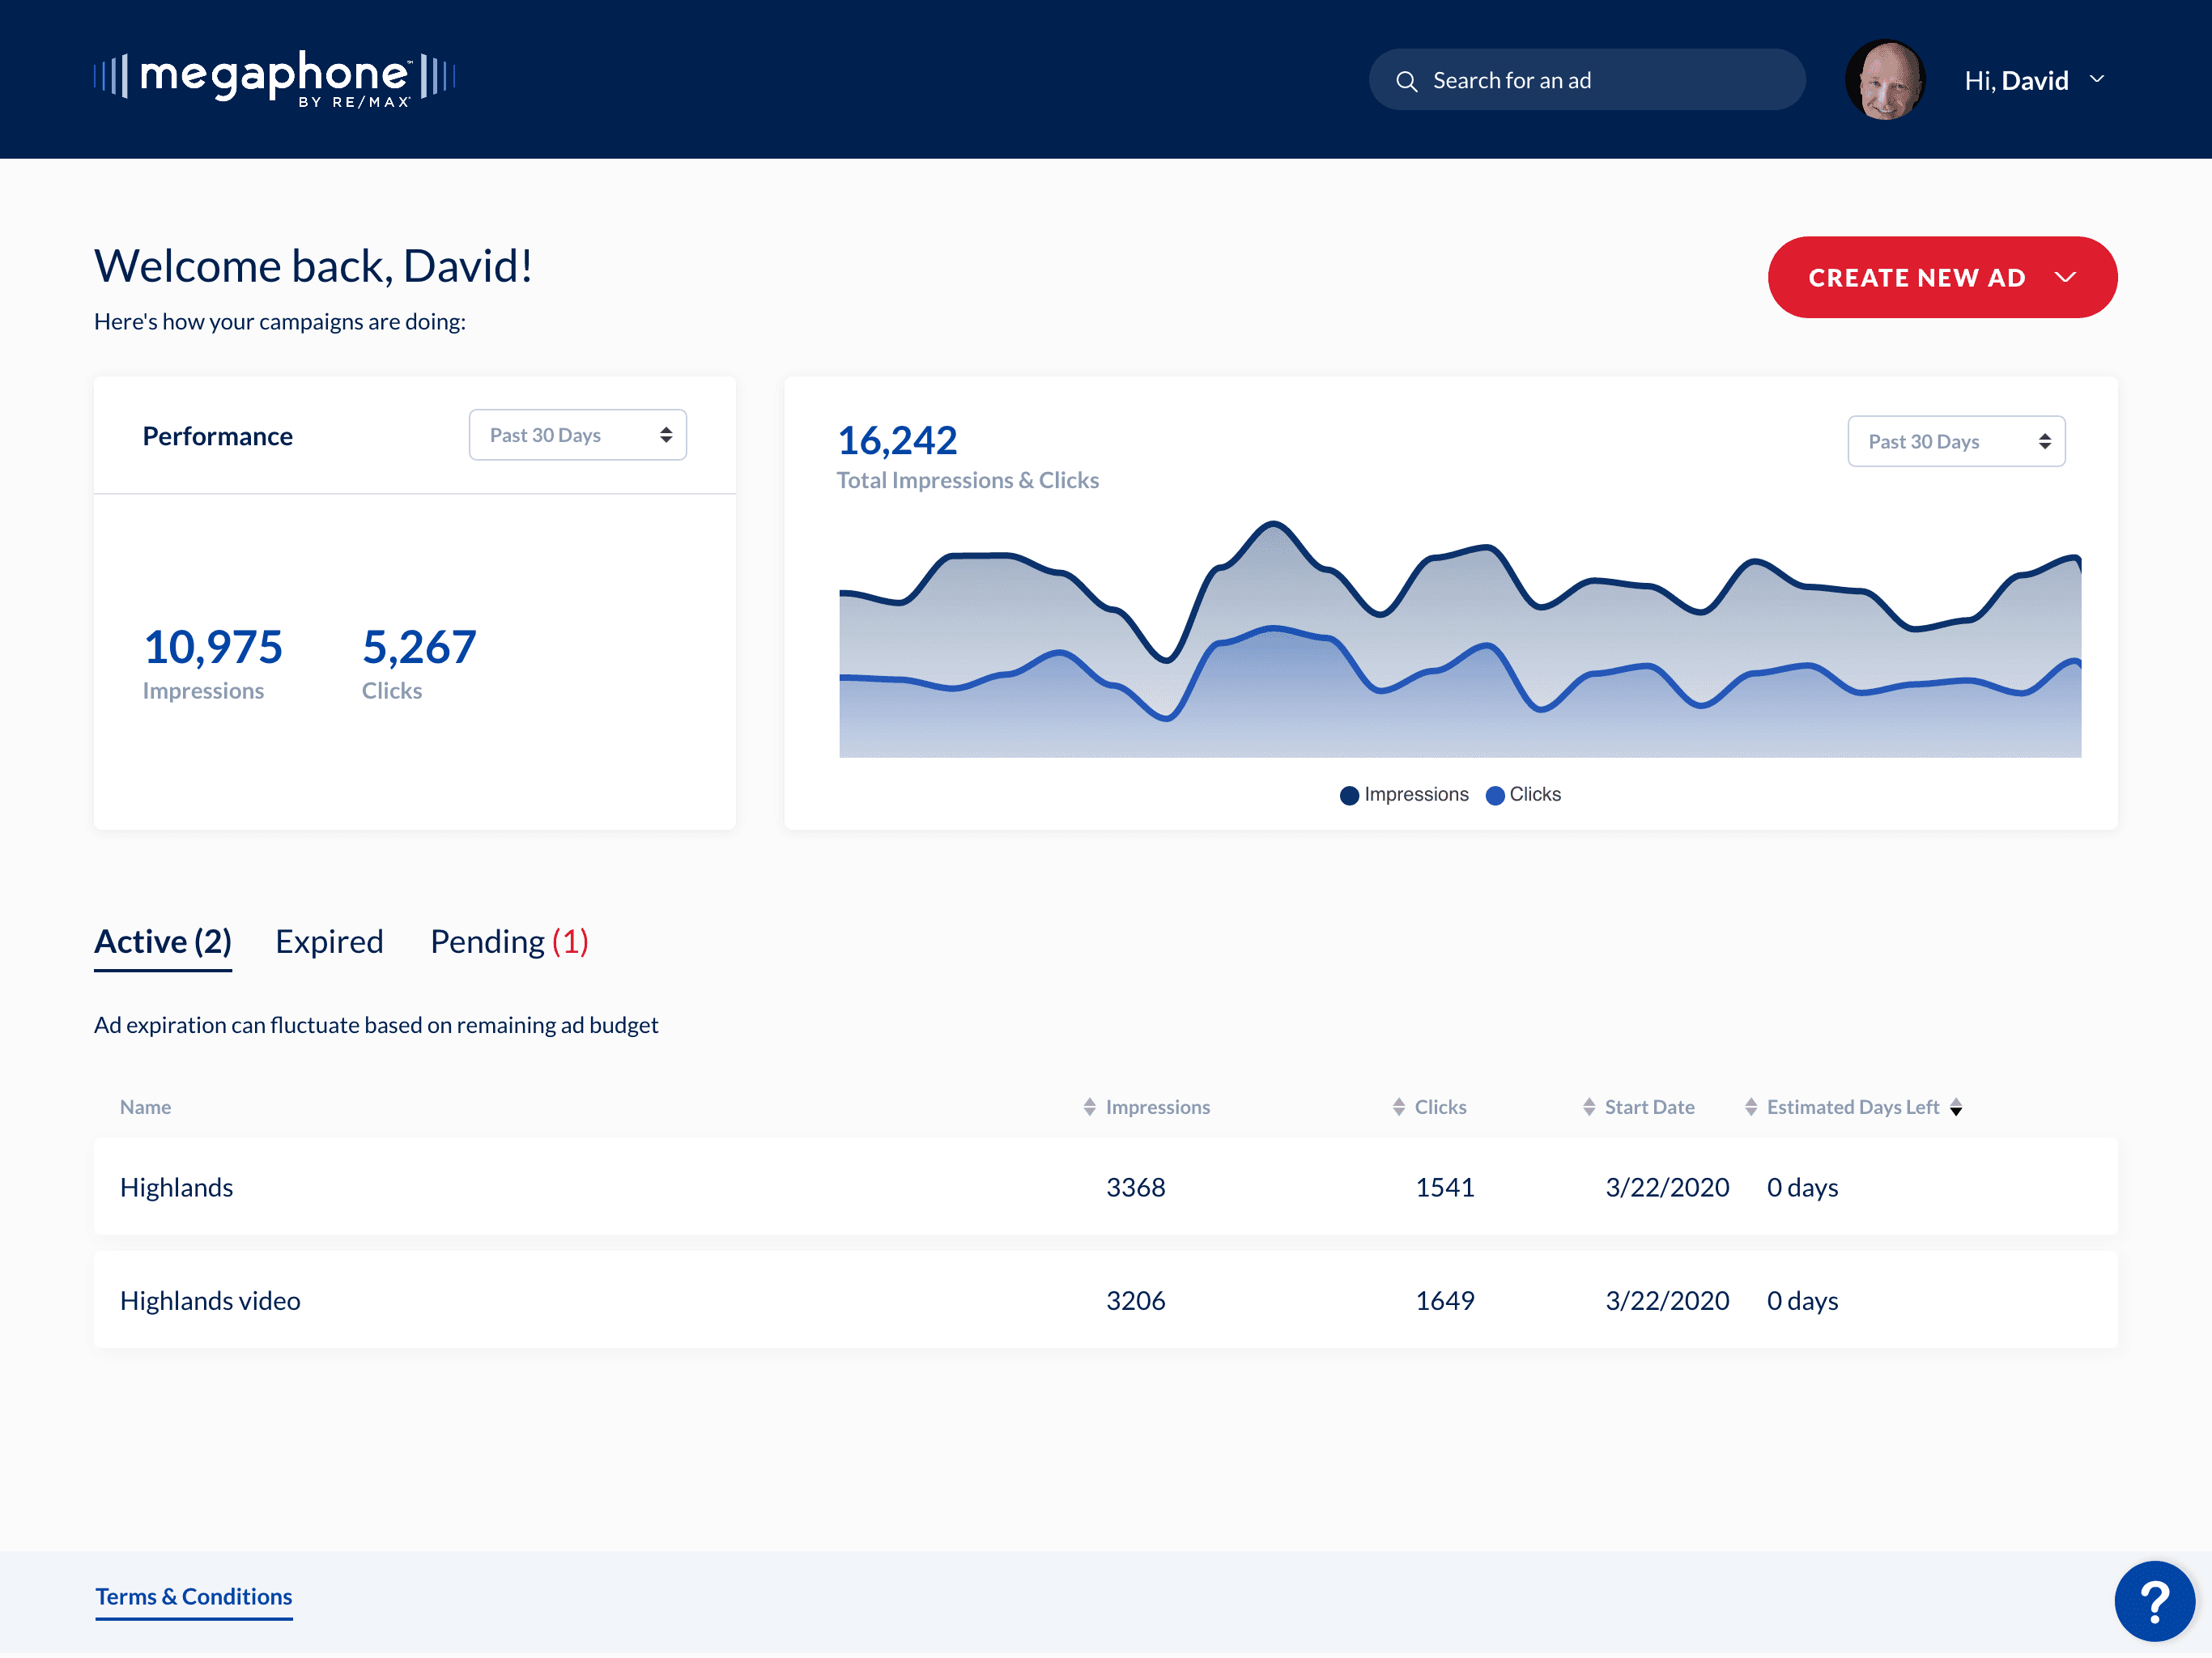Click David's profile avatar photo
The height and width of the screenshot is (1658, 2212).
point(1884,80)
